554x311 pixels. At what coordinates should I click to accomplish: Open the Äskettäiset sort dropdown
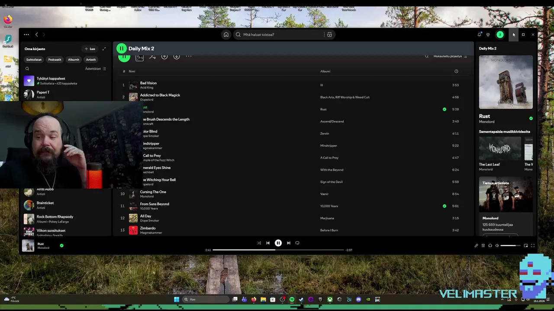click(x=96, y=69)
